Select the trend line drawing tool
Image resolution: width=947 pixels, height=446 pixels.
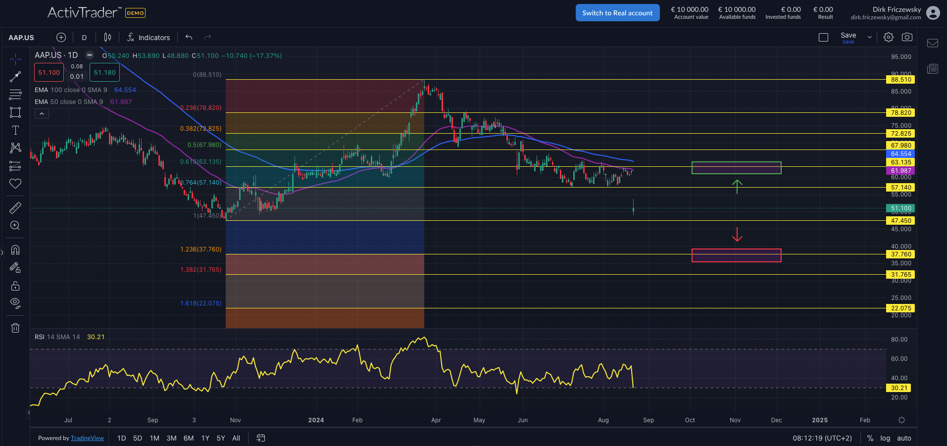(x=15, y=77)
